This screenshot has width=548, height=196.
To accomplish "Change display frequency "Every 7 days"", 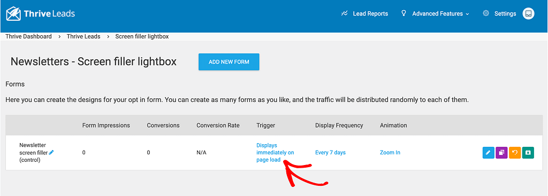I will 330,152.
